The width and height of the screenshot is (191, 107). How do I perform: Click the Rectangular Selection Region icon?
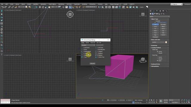[x=33, y=7]
